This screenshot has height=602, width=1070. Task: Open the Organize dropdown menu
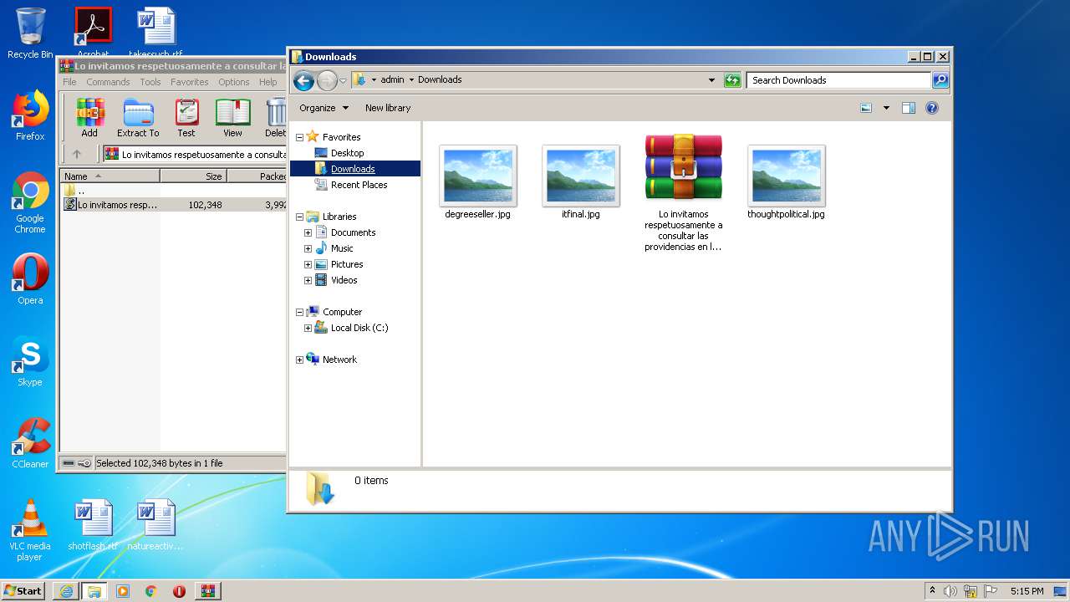point(324,108)
